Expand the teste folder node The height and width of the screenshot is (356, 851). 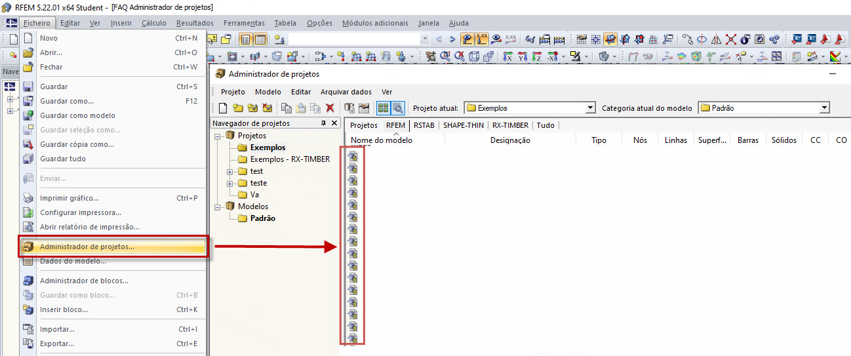(x=229, y=183)
